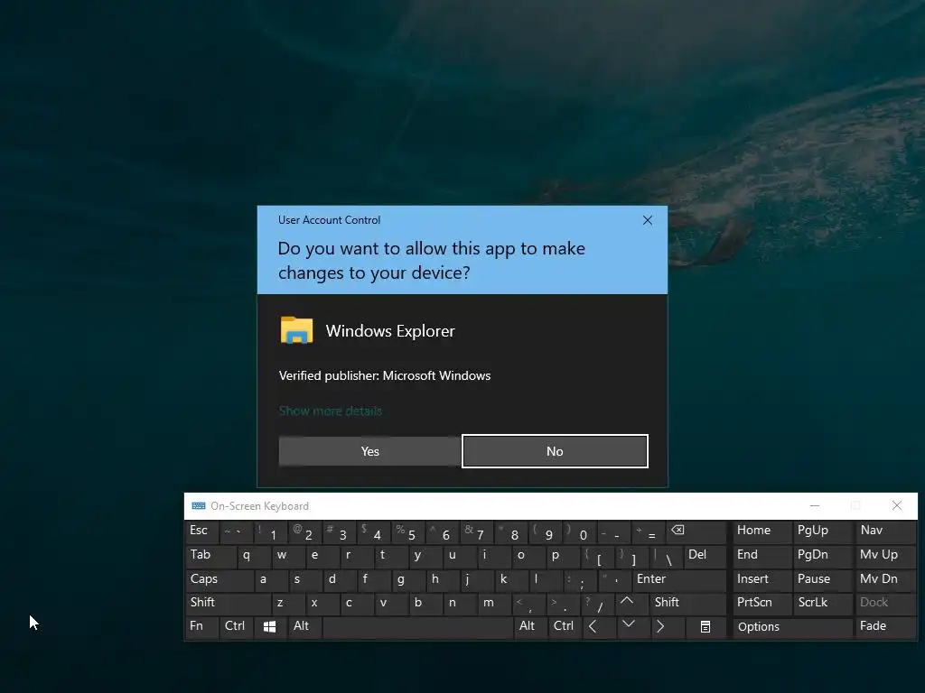
Task: Click the spacebar key
Action: click(x=417, y=627)
